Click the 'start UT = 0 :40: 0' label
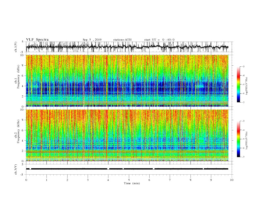The height and width of the screenshot is (202, 261). tap(159, 40)
